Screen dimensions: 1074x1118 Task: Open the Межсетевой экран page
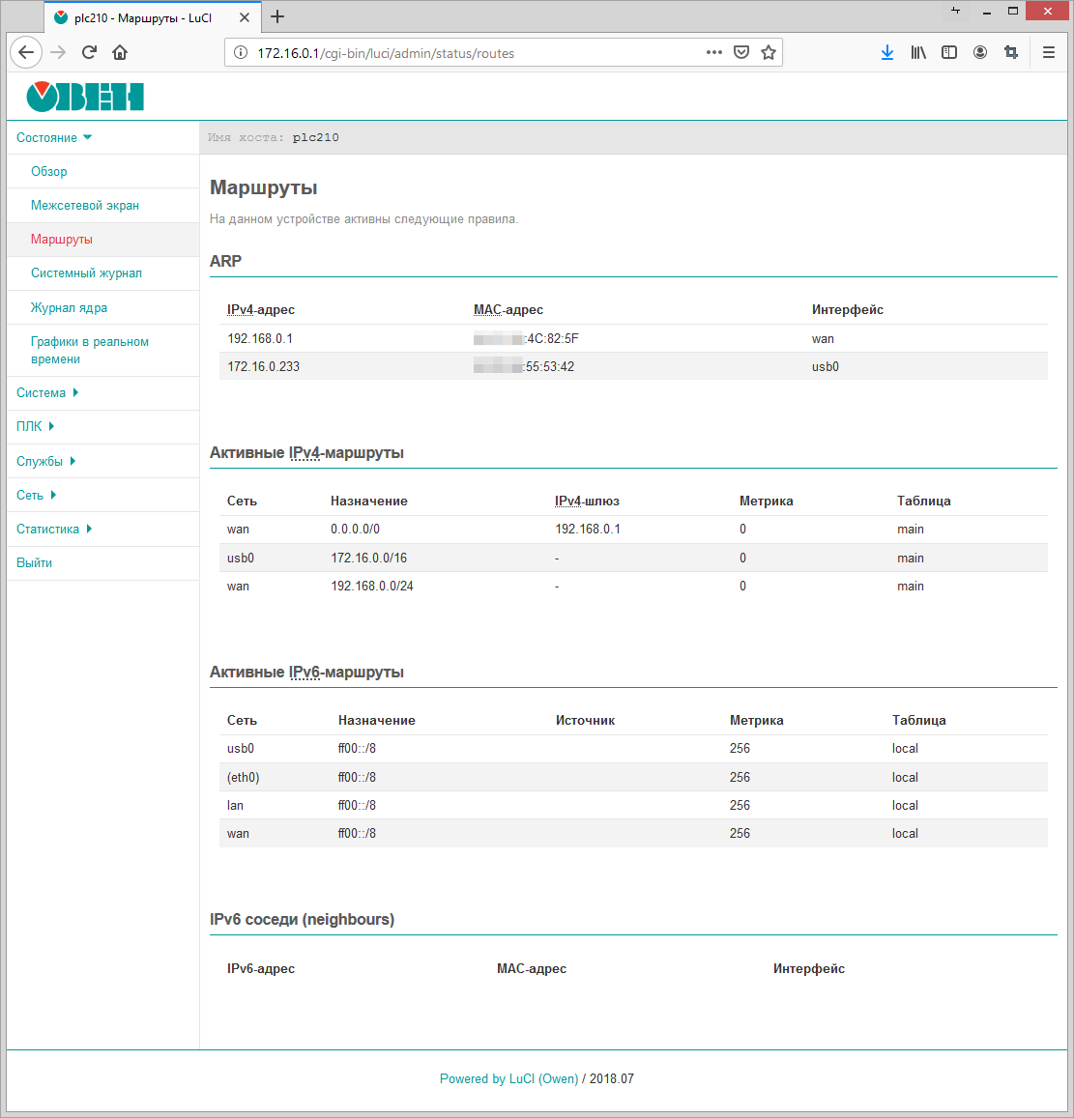(x=85, y=206)
